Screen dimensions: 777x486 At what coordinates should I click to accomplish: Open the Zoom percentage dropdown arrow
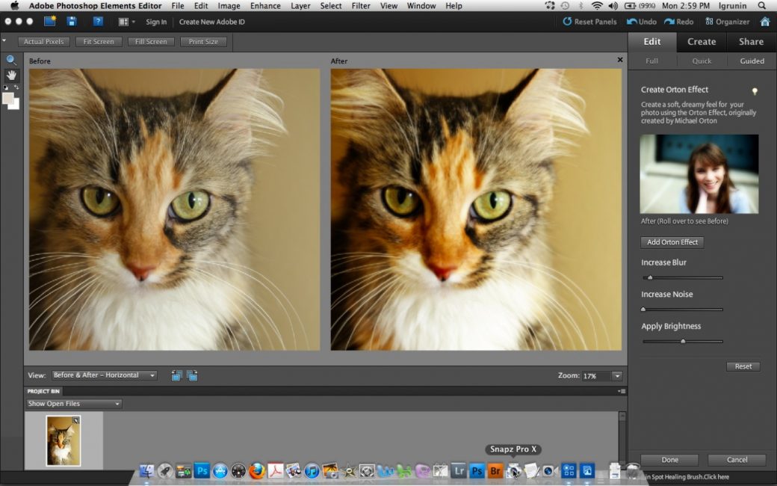pos(617,376)
